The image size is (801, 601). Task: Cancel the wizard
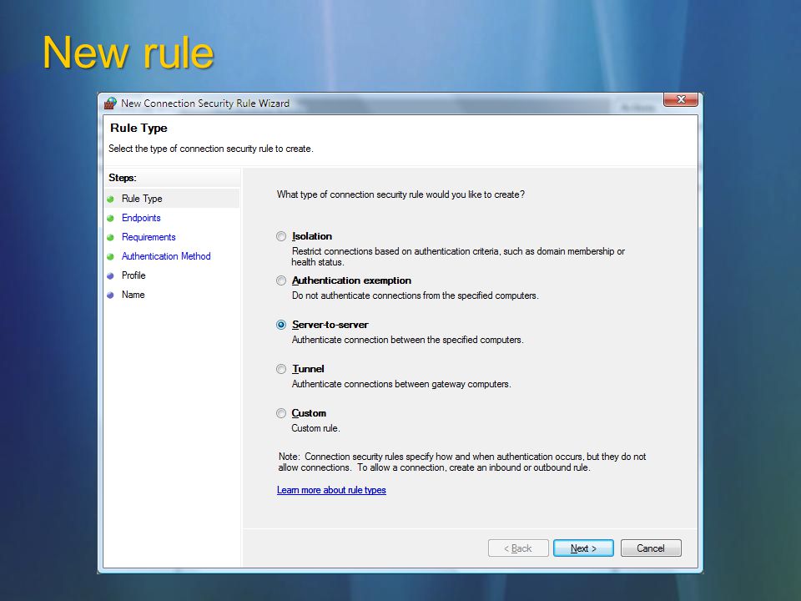(651, 548)
